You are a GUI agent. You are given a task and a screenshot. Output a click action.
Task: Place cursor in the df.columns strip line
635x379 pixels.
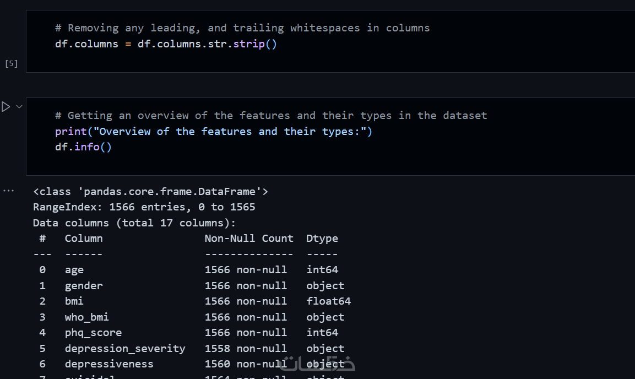click(x=166, y=44)
